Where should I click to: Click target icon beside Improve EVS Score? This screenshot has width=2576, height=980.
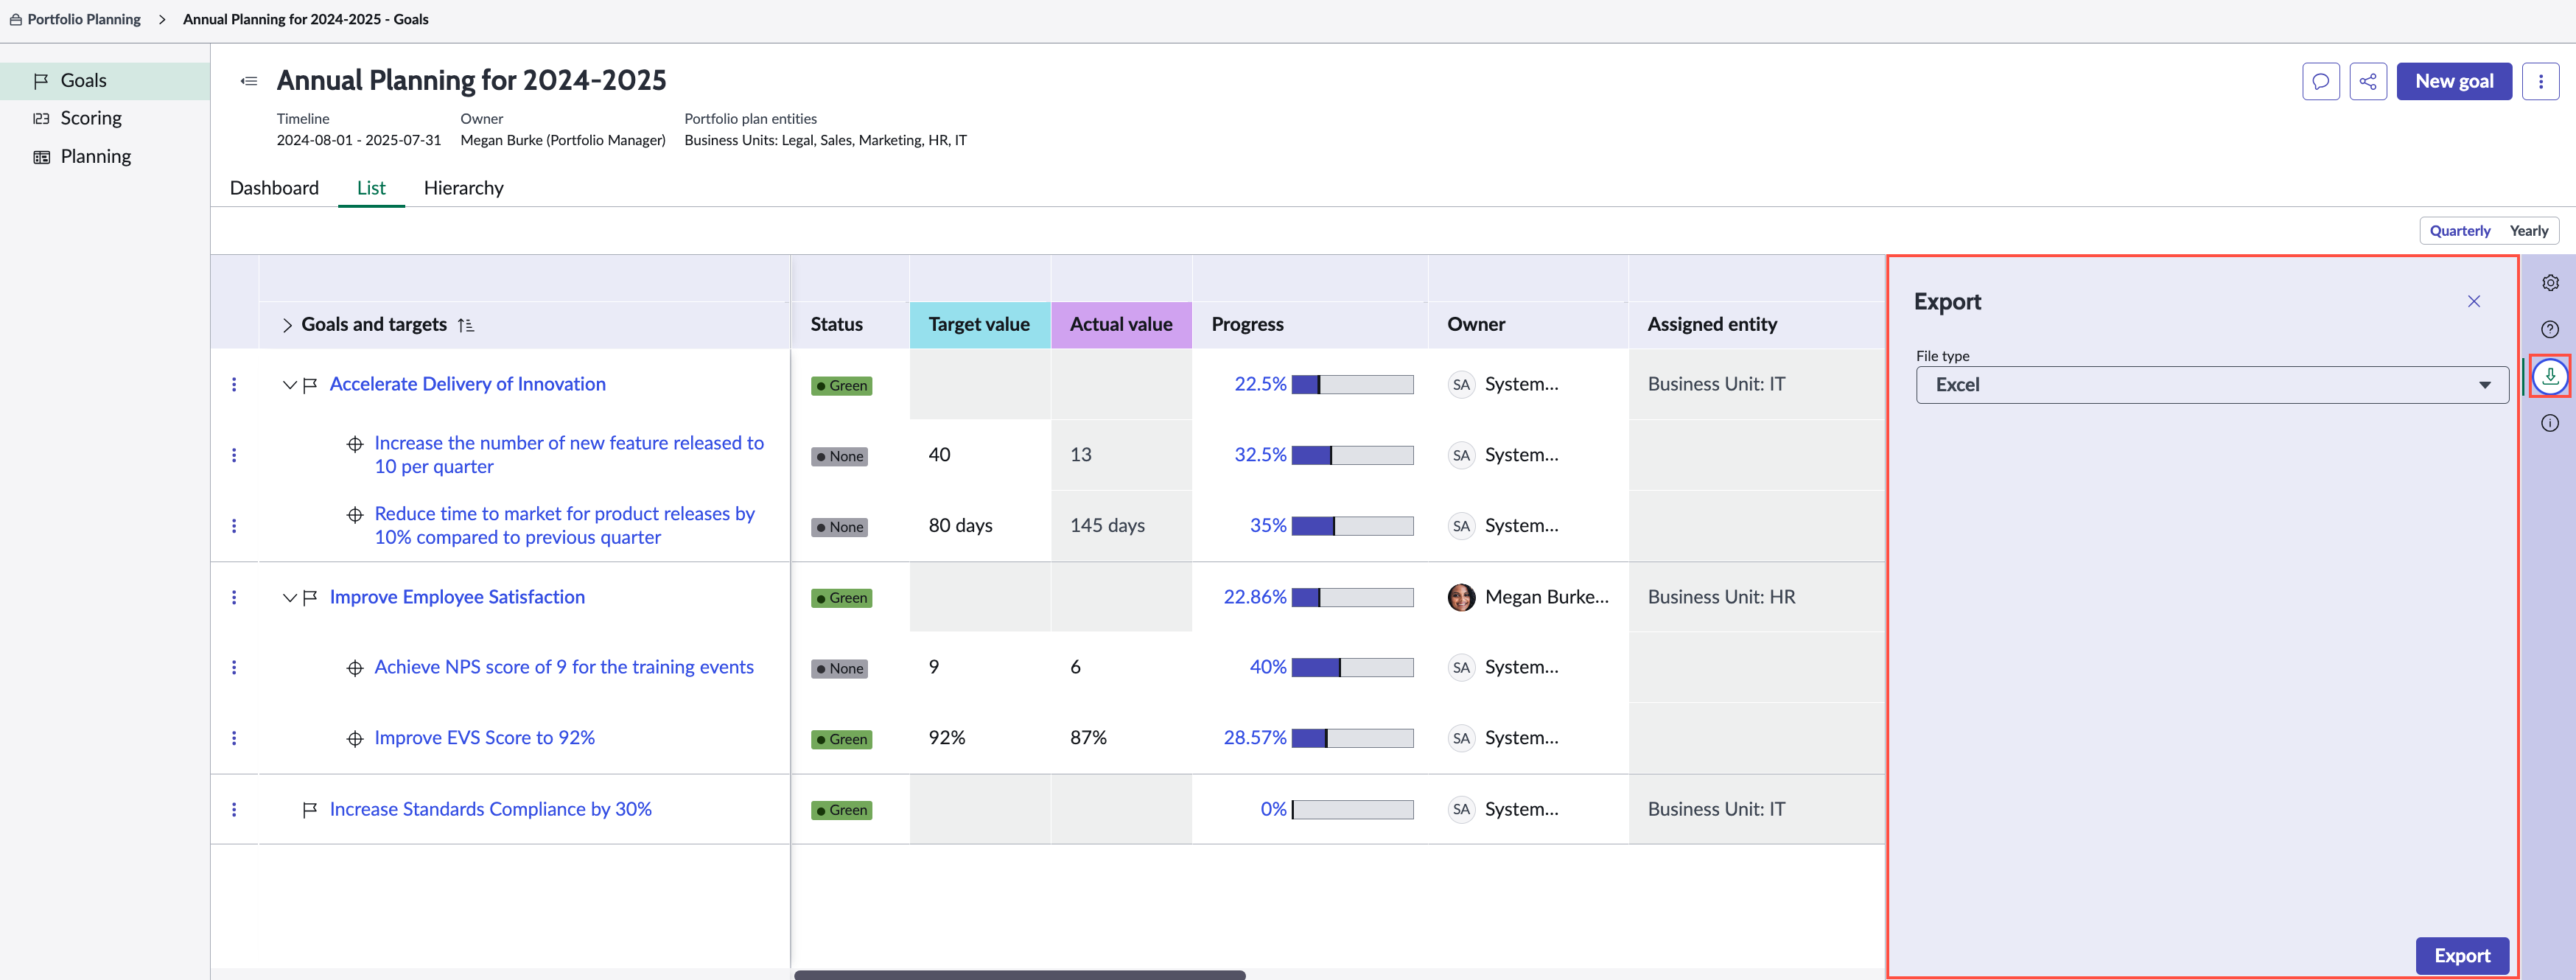355,739
